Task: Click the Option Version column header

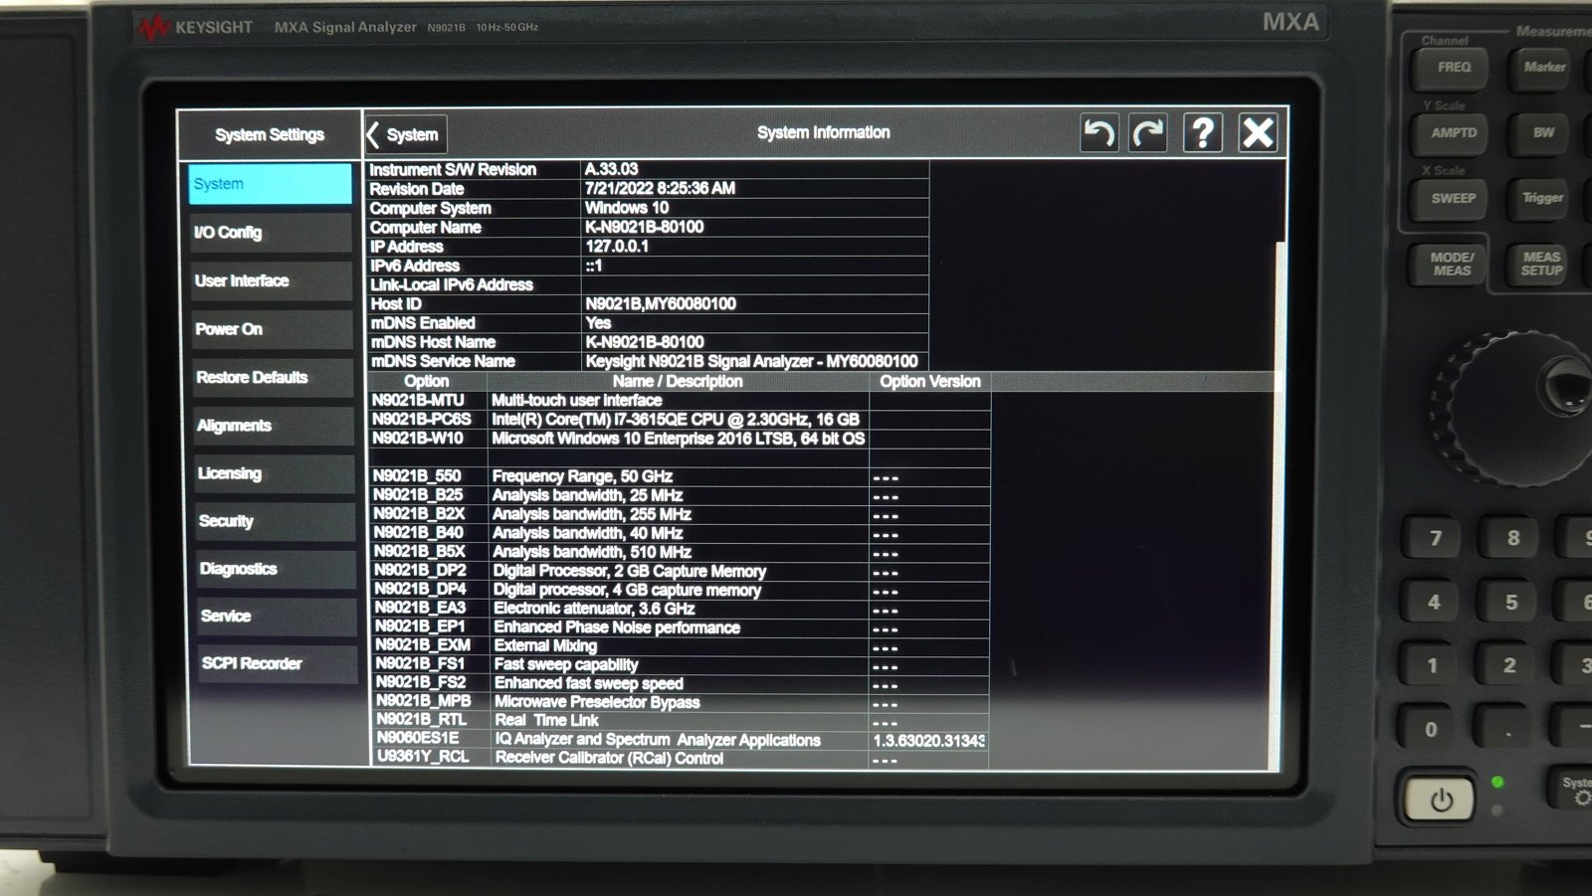Action: [929, 382]
